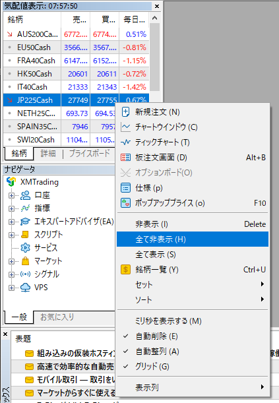Click the envelope icon for 高速で効率的な自動売 mail
The image size is (279, 403).
pos(29,367)
